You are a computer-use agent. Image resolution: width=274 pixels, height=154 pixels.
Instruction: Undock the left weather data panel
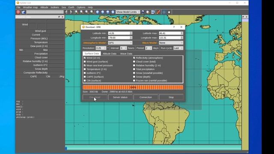click(x=59, y=17)
